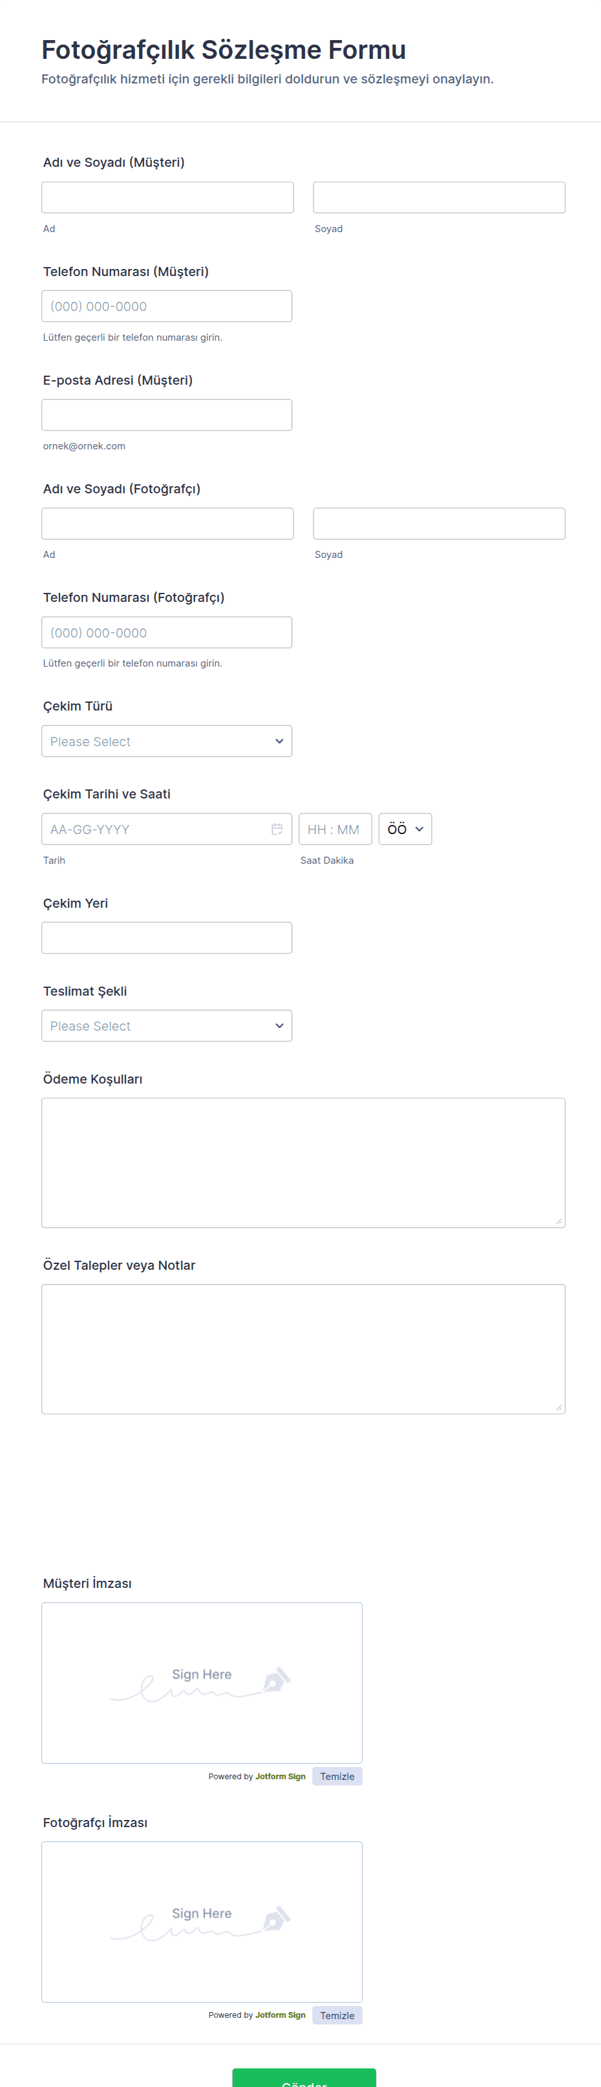Click the Fotoğrafçı İmzası signature pad

[202, 1921]
